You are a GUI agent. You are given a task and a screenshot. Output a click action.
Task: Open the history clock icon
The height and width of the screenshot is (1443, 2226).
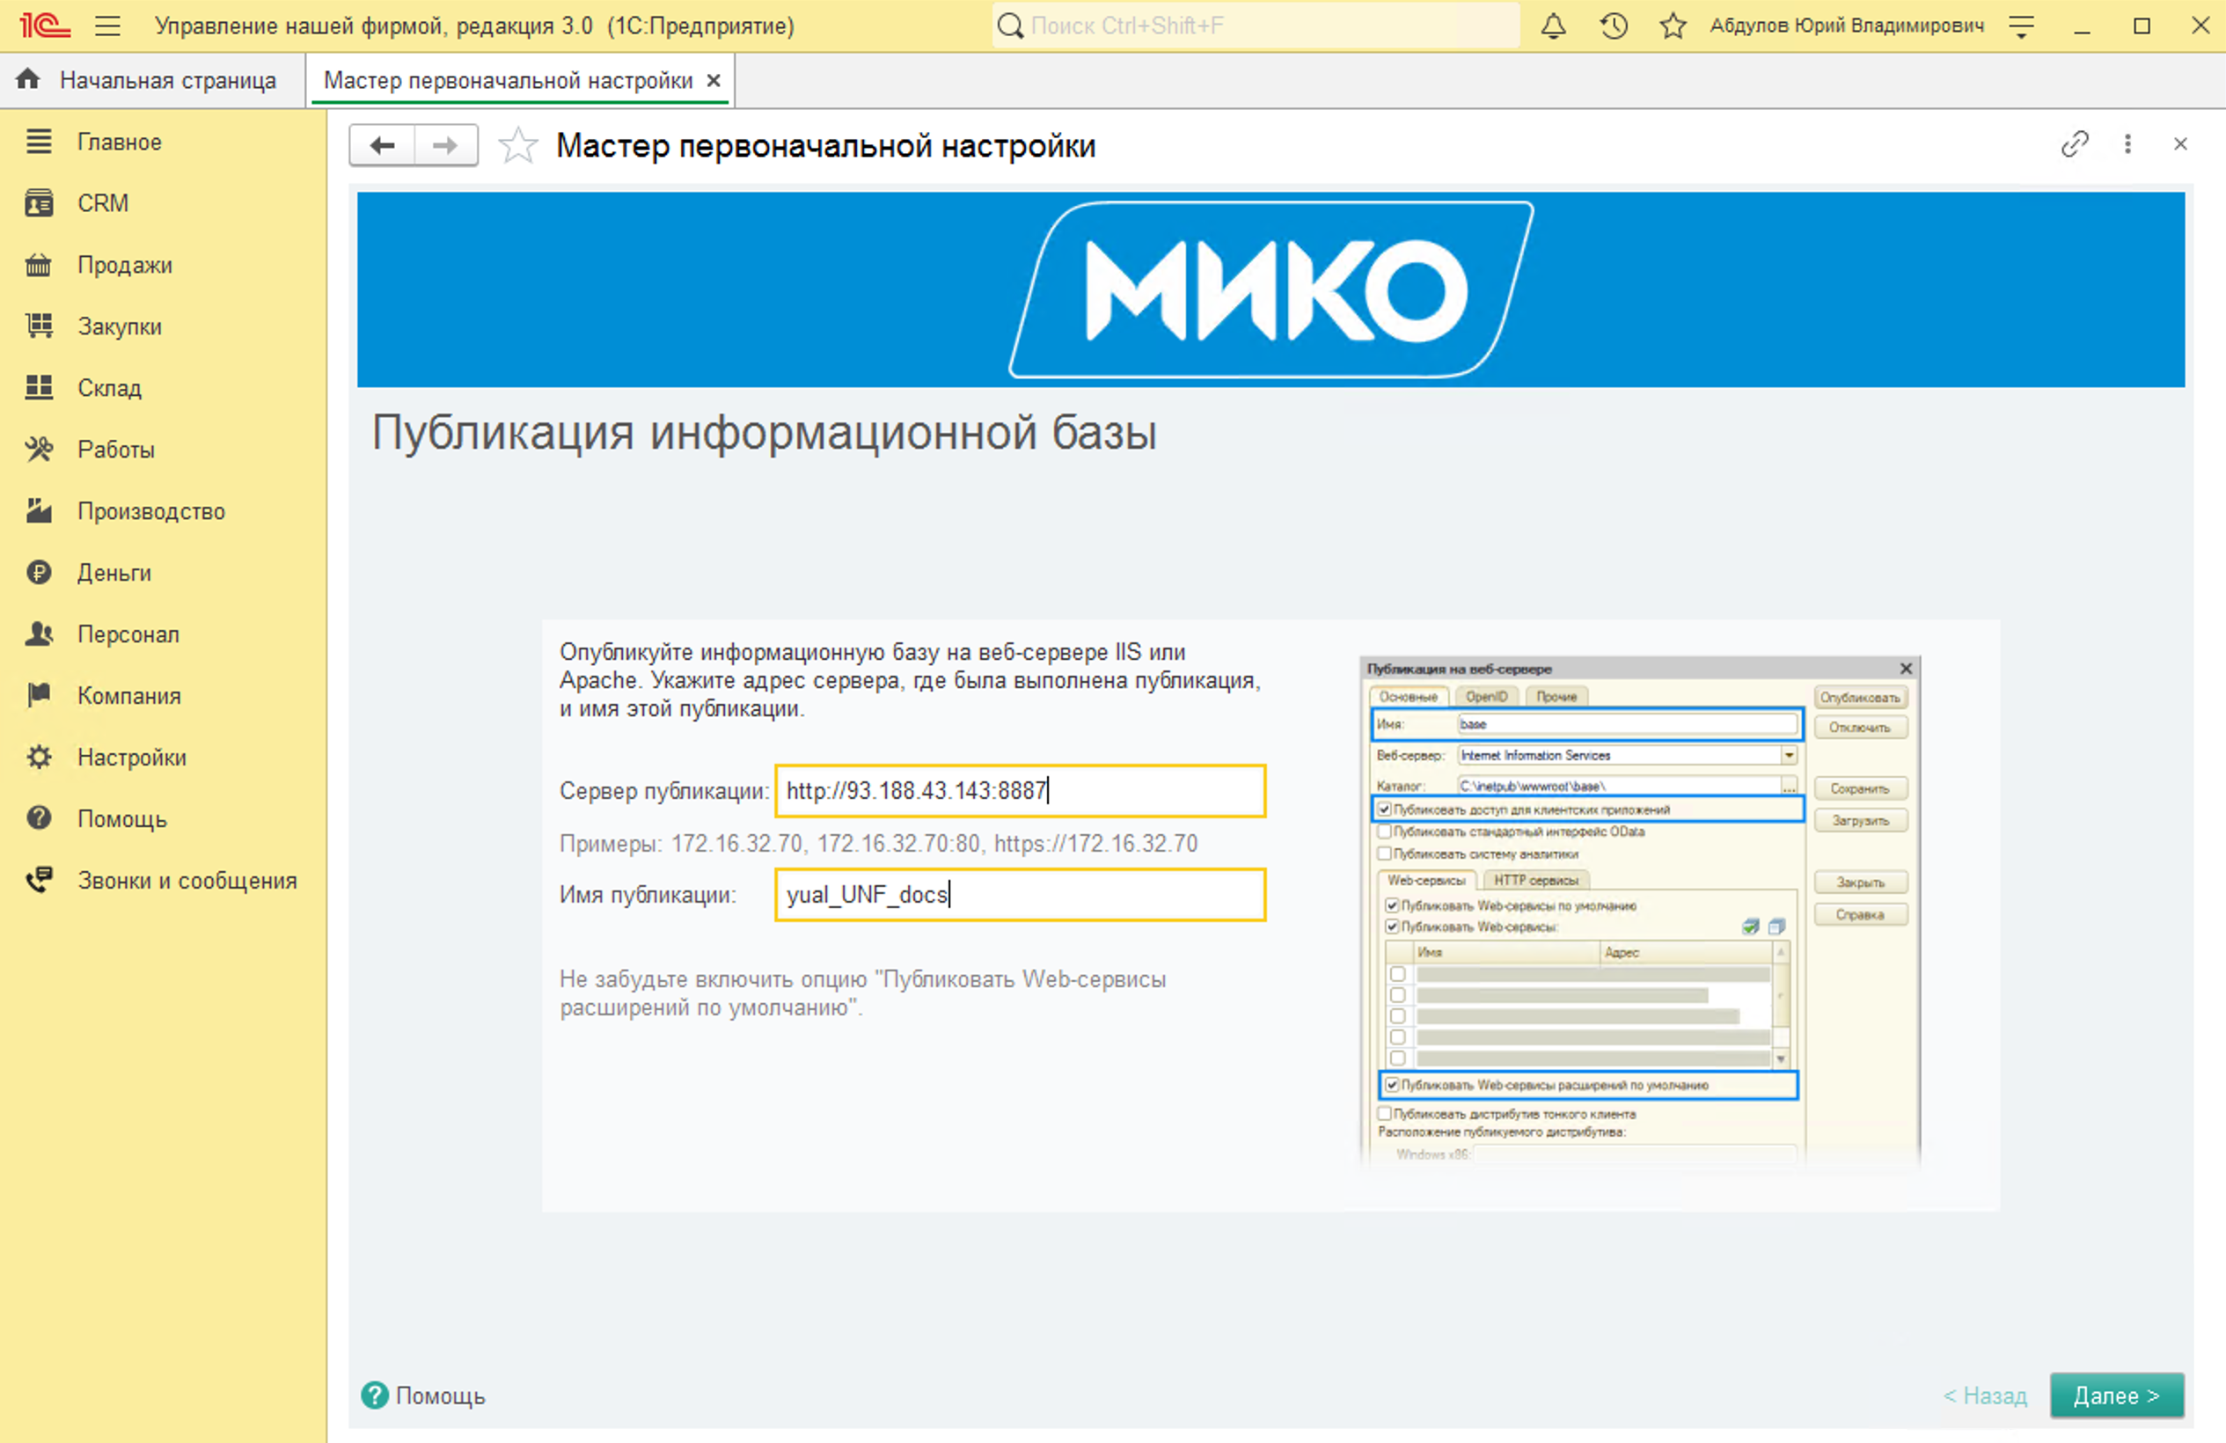coord(1613,26)
